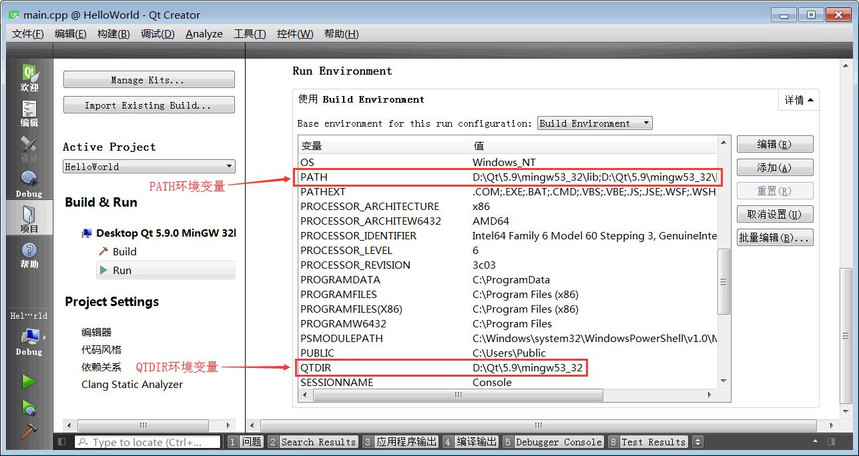Click environment table vertical scrollbar
Image resolution: width=859 pixels, height=456 pixels.
pyautogui.click(x=724, y=282)
